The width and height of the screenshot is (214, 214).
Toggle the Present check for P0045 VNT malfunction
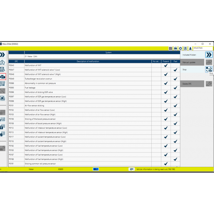click(x=166, y=65)
